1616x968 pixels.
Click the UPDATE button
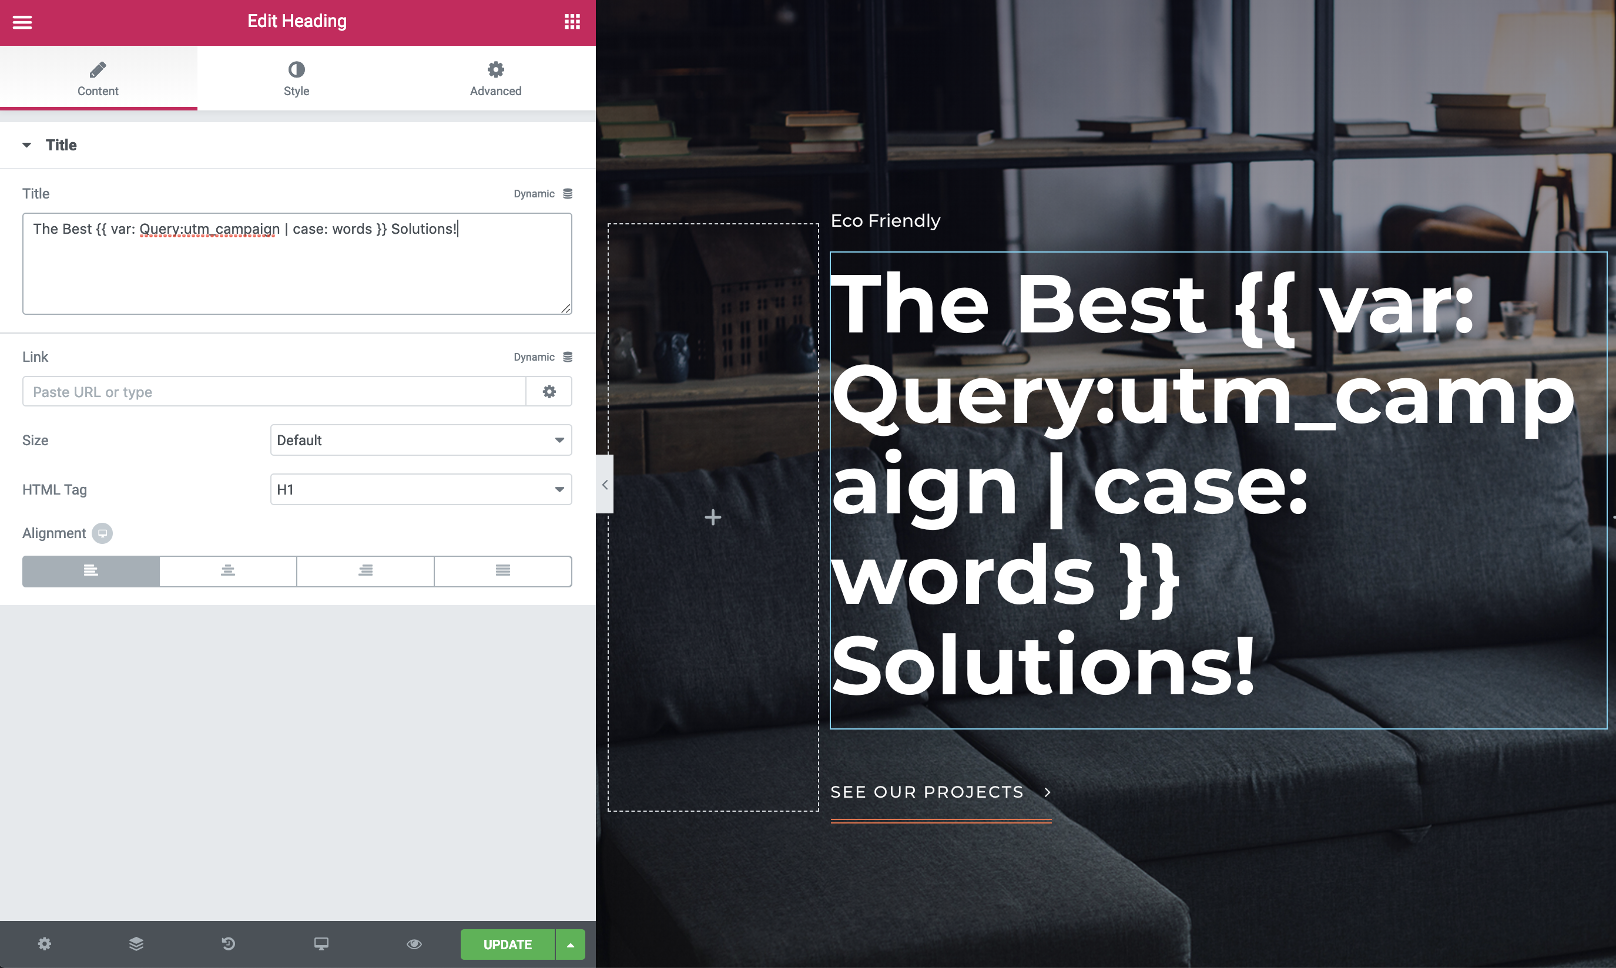pyautogui.click(x=507, y=945)
